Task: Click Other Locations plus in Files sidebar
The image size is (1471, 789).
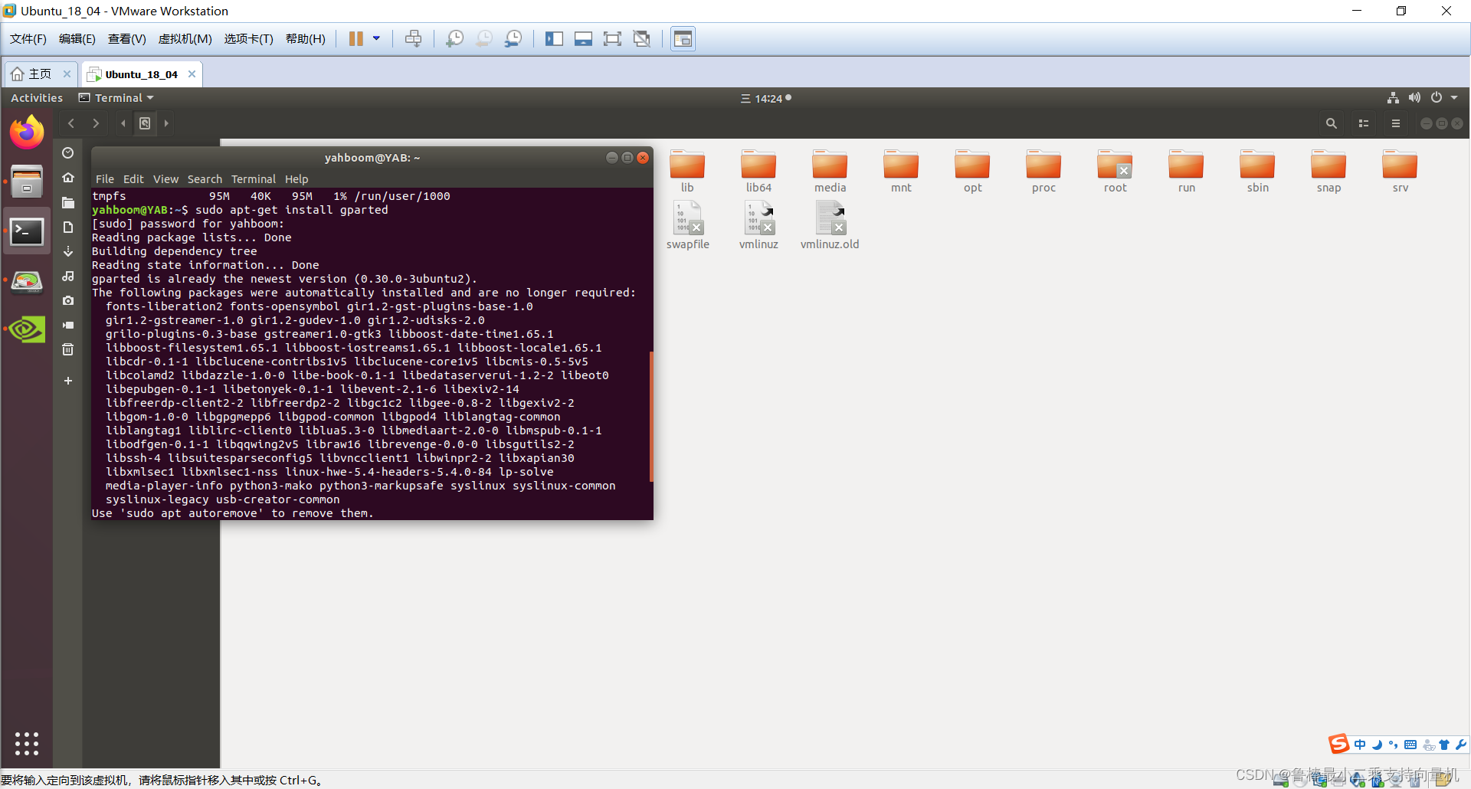Action: pyautogui.click(x=68, y=381)
